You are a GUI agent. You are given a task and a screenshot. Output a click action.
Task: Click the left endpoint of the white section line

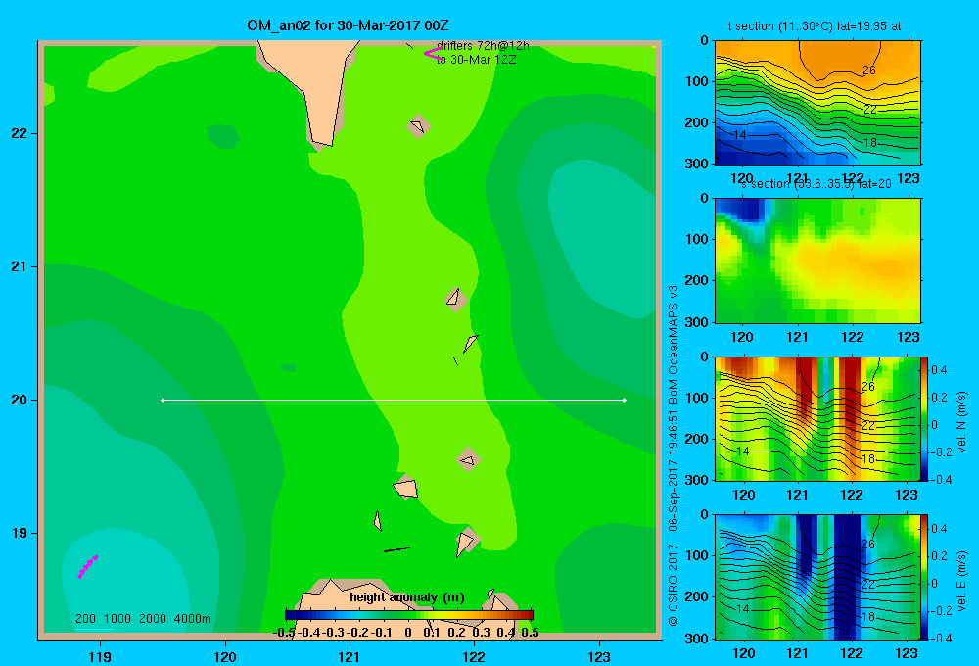163,400
